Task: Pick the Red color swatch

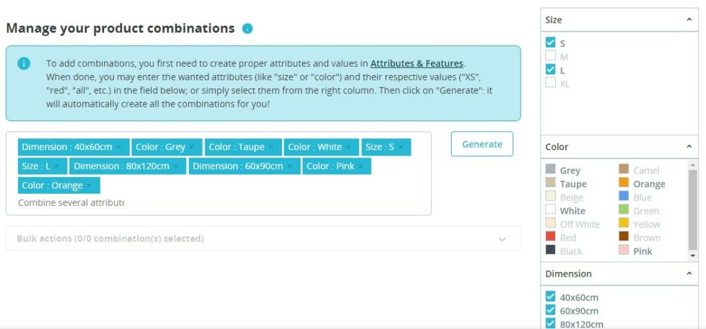Action: (x=550, y=238)
